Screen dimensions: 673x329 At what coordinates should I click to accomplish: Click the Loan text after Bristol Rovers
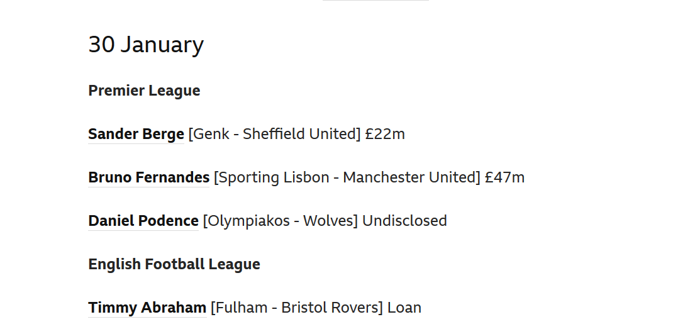click(404, 308)
